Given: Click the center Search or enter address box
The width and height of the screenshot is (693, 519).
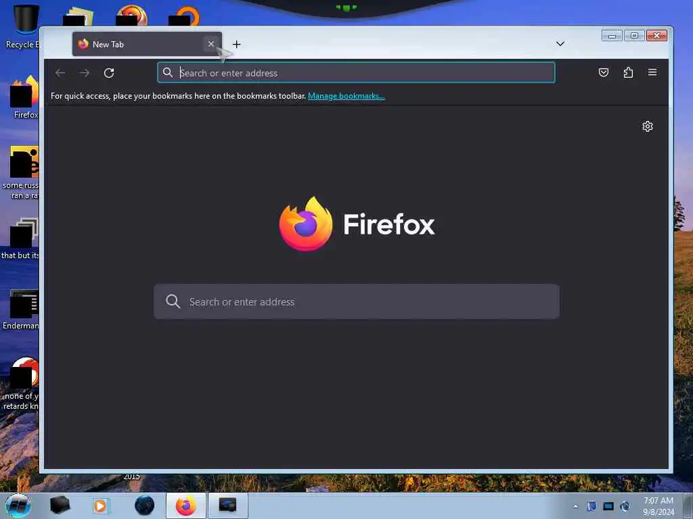Looking at the screenshot, I should pos(356,301).
